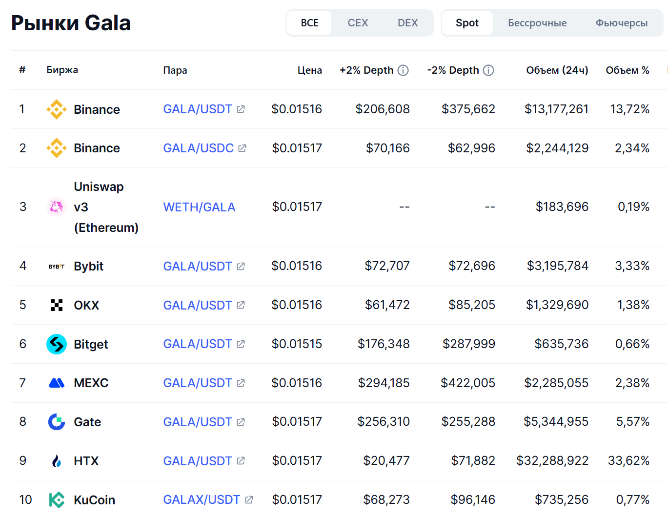Click the $0.01515 Bitget price cell

pos(297,344)
